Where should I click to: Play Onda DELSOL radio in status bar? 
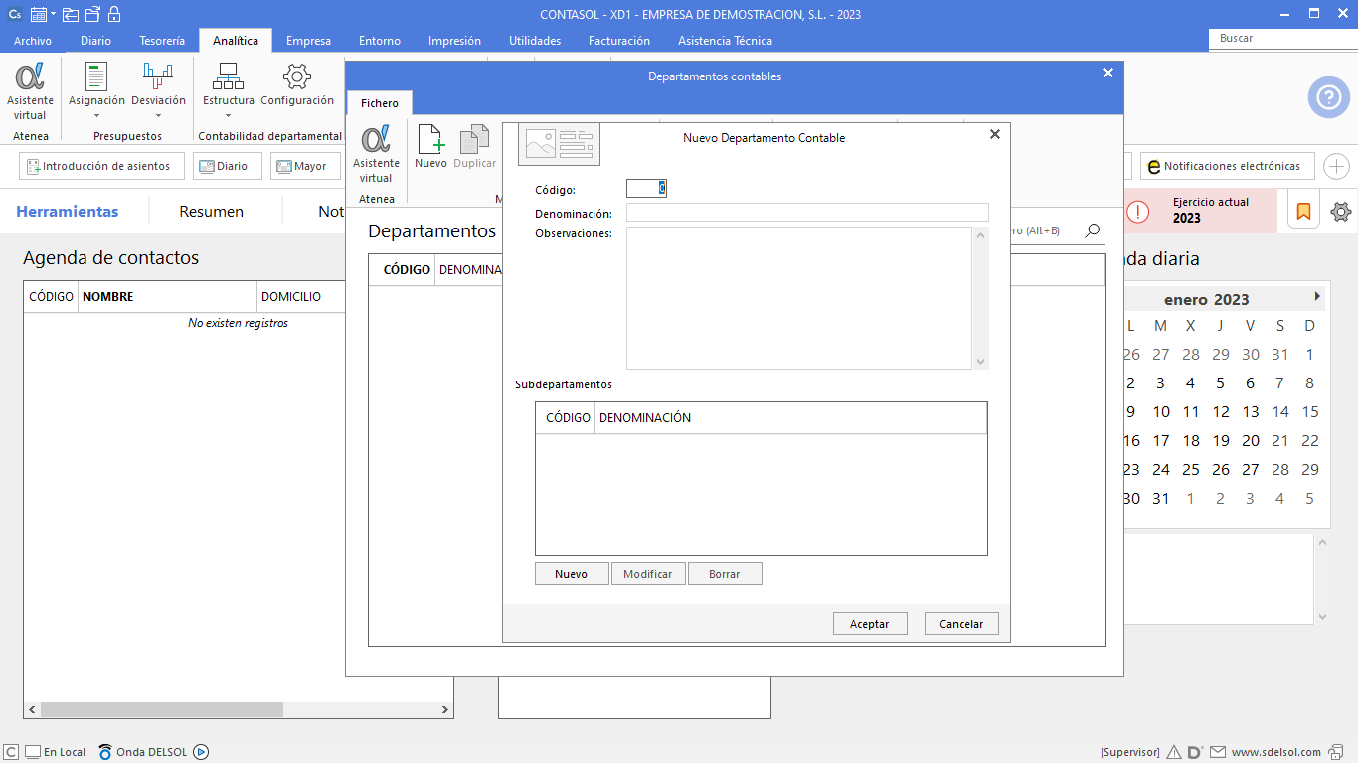click(201, 752)
